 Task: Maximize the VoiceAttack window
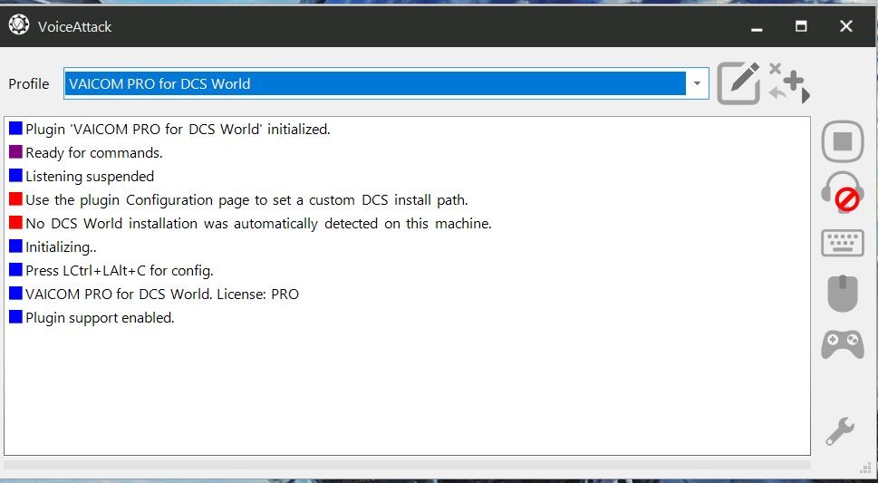click(x=801, y=26)
